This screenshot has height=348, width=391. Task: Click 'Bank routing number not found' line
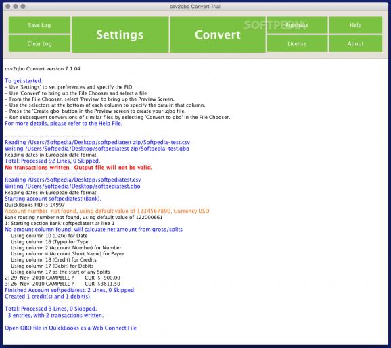point(83,217)
